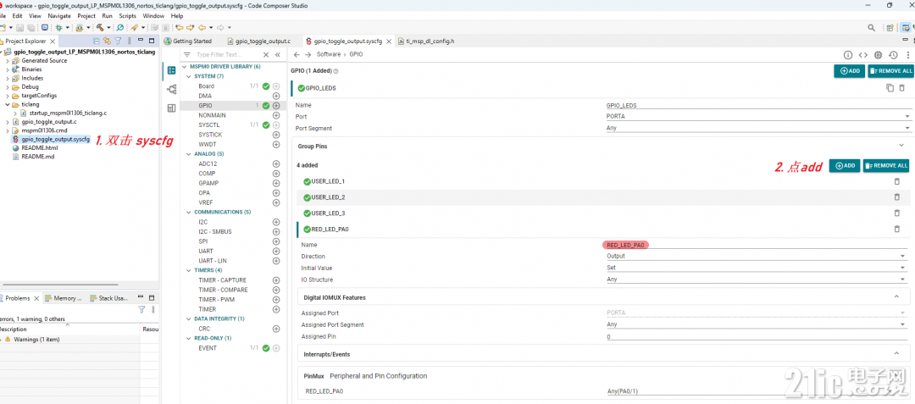Delete the USER_LED_3 pin using trash icon
This screenshot has height=404, width=915.
(x=897, y=213)
